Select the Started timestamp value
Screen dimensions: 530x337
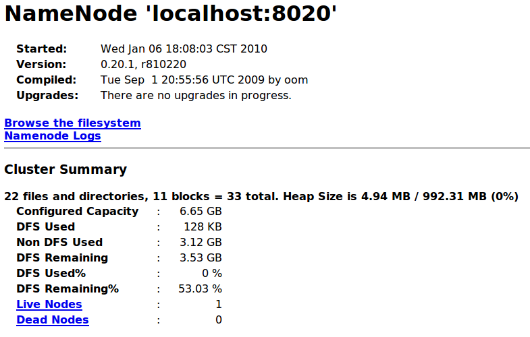[184, 49]
